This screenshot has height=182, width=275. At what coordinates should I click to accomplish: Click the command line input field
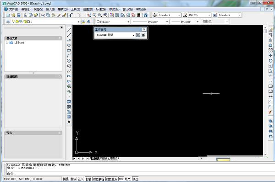click(x=140, y=173)
